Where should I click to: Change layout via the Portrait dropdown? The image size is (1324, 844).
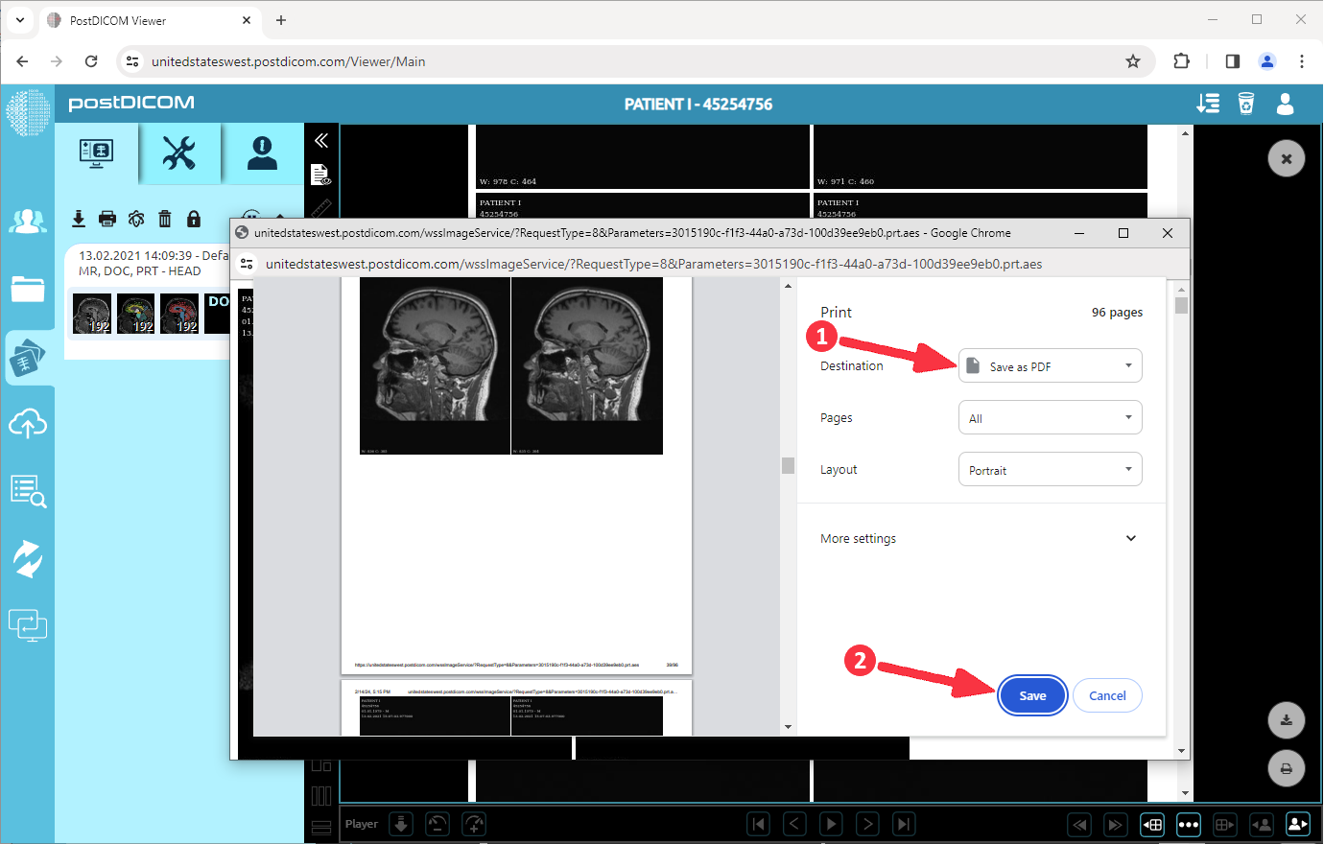1050,469
